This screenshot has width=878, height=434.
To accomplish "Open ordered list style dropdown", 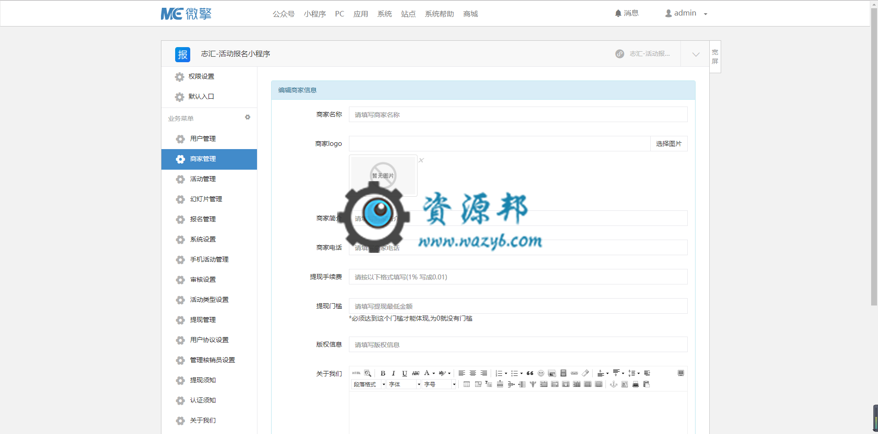I will pos(506,374).
